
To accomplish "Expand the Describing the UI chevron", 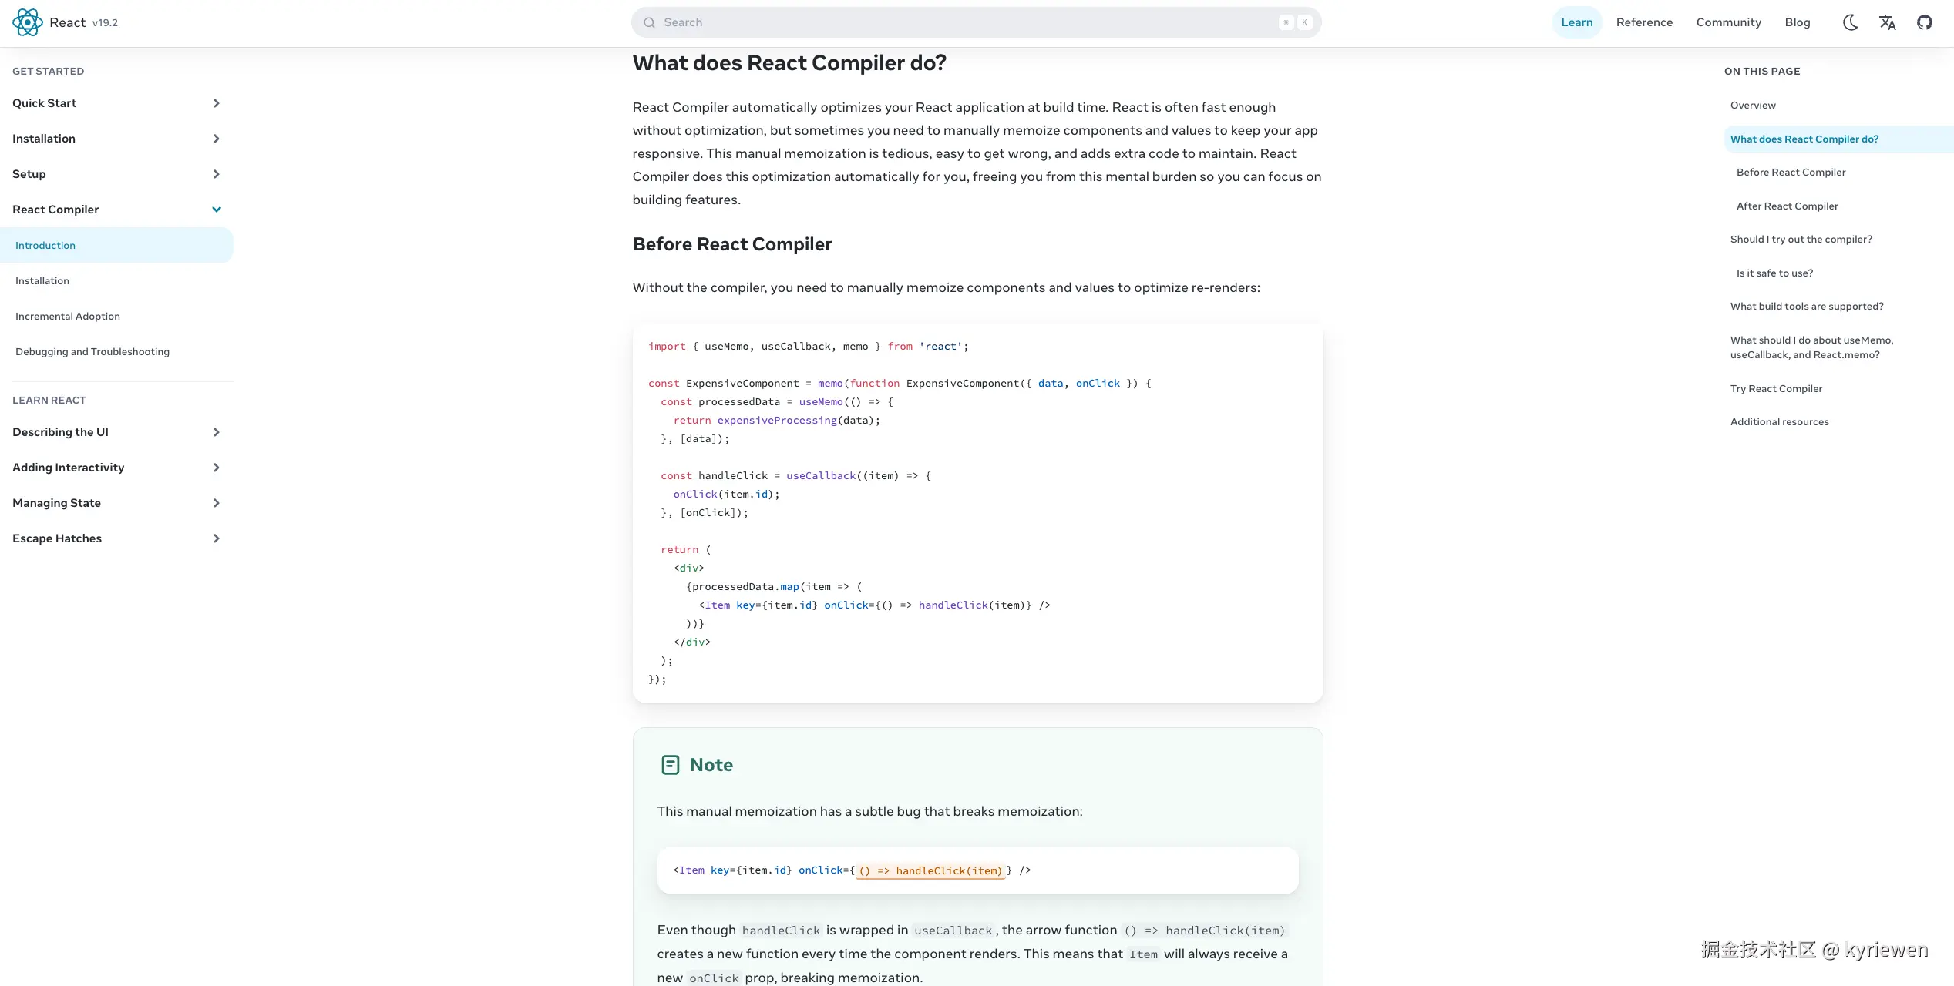I will pyautogui.click(x=217, y=432).
